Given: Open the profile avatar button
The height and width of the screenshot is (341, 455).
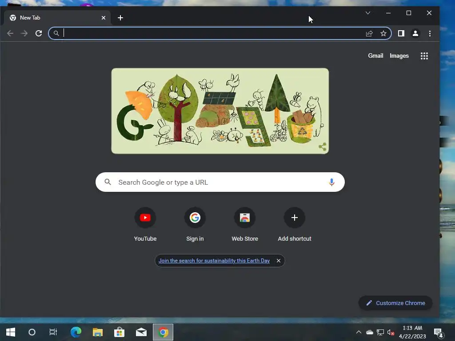Looking at the screenshot, I should pos(415,33).
